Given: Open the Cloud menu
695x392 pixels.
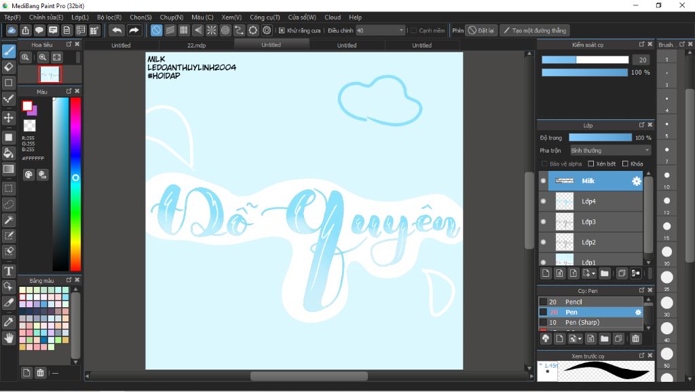Looking at the screenshot, I should (x=333, y=17).
